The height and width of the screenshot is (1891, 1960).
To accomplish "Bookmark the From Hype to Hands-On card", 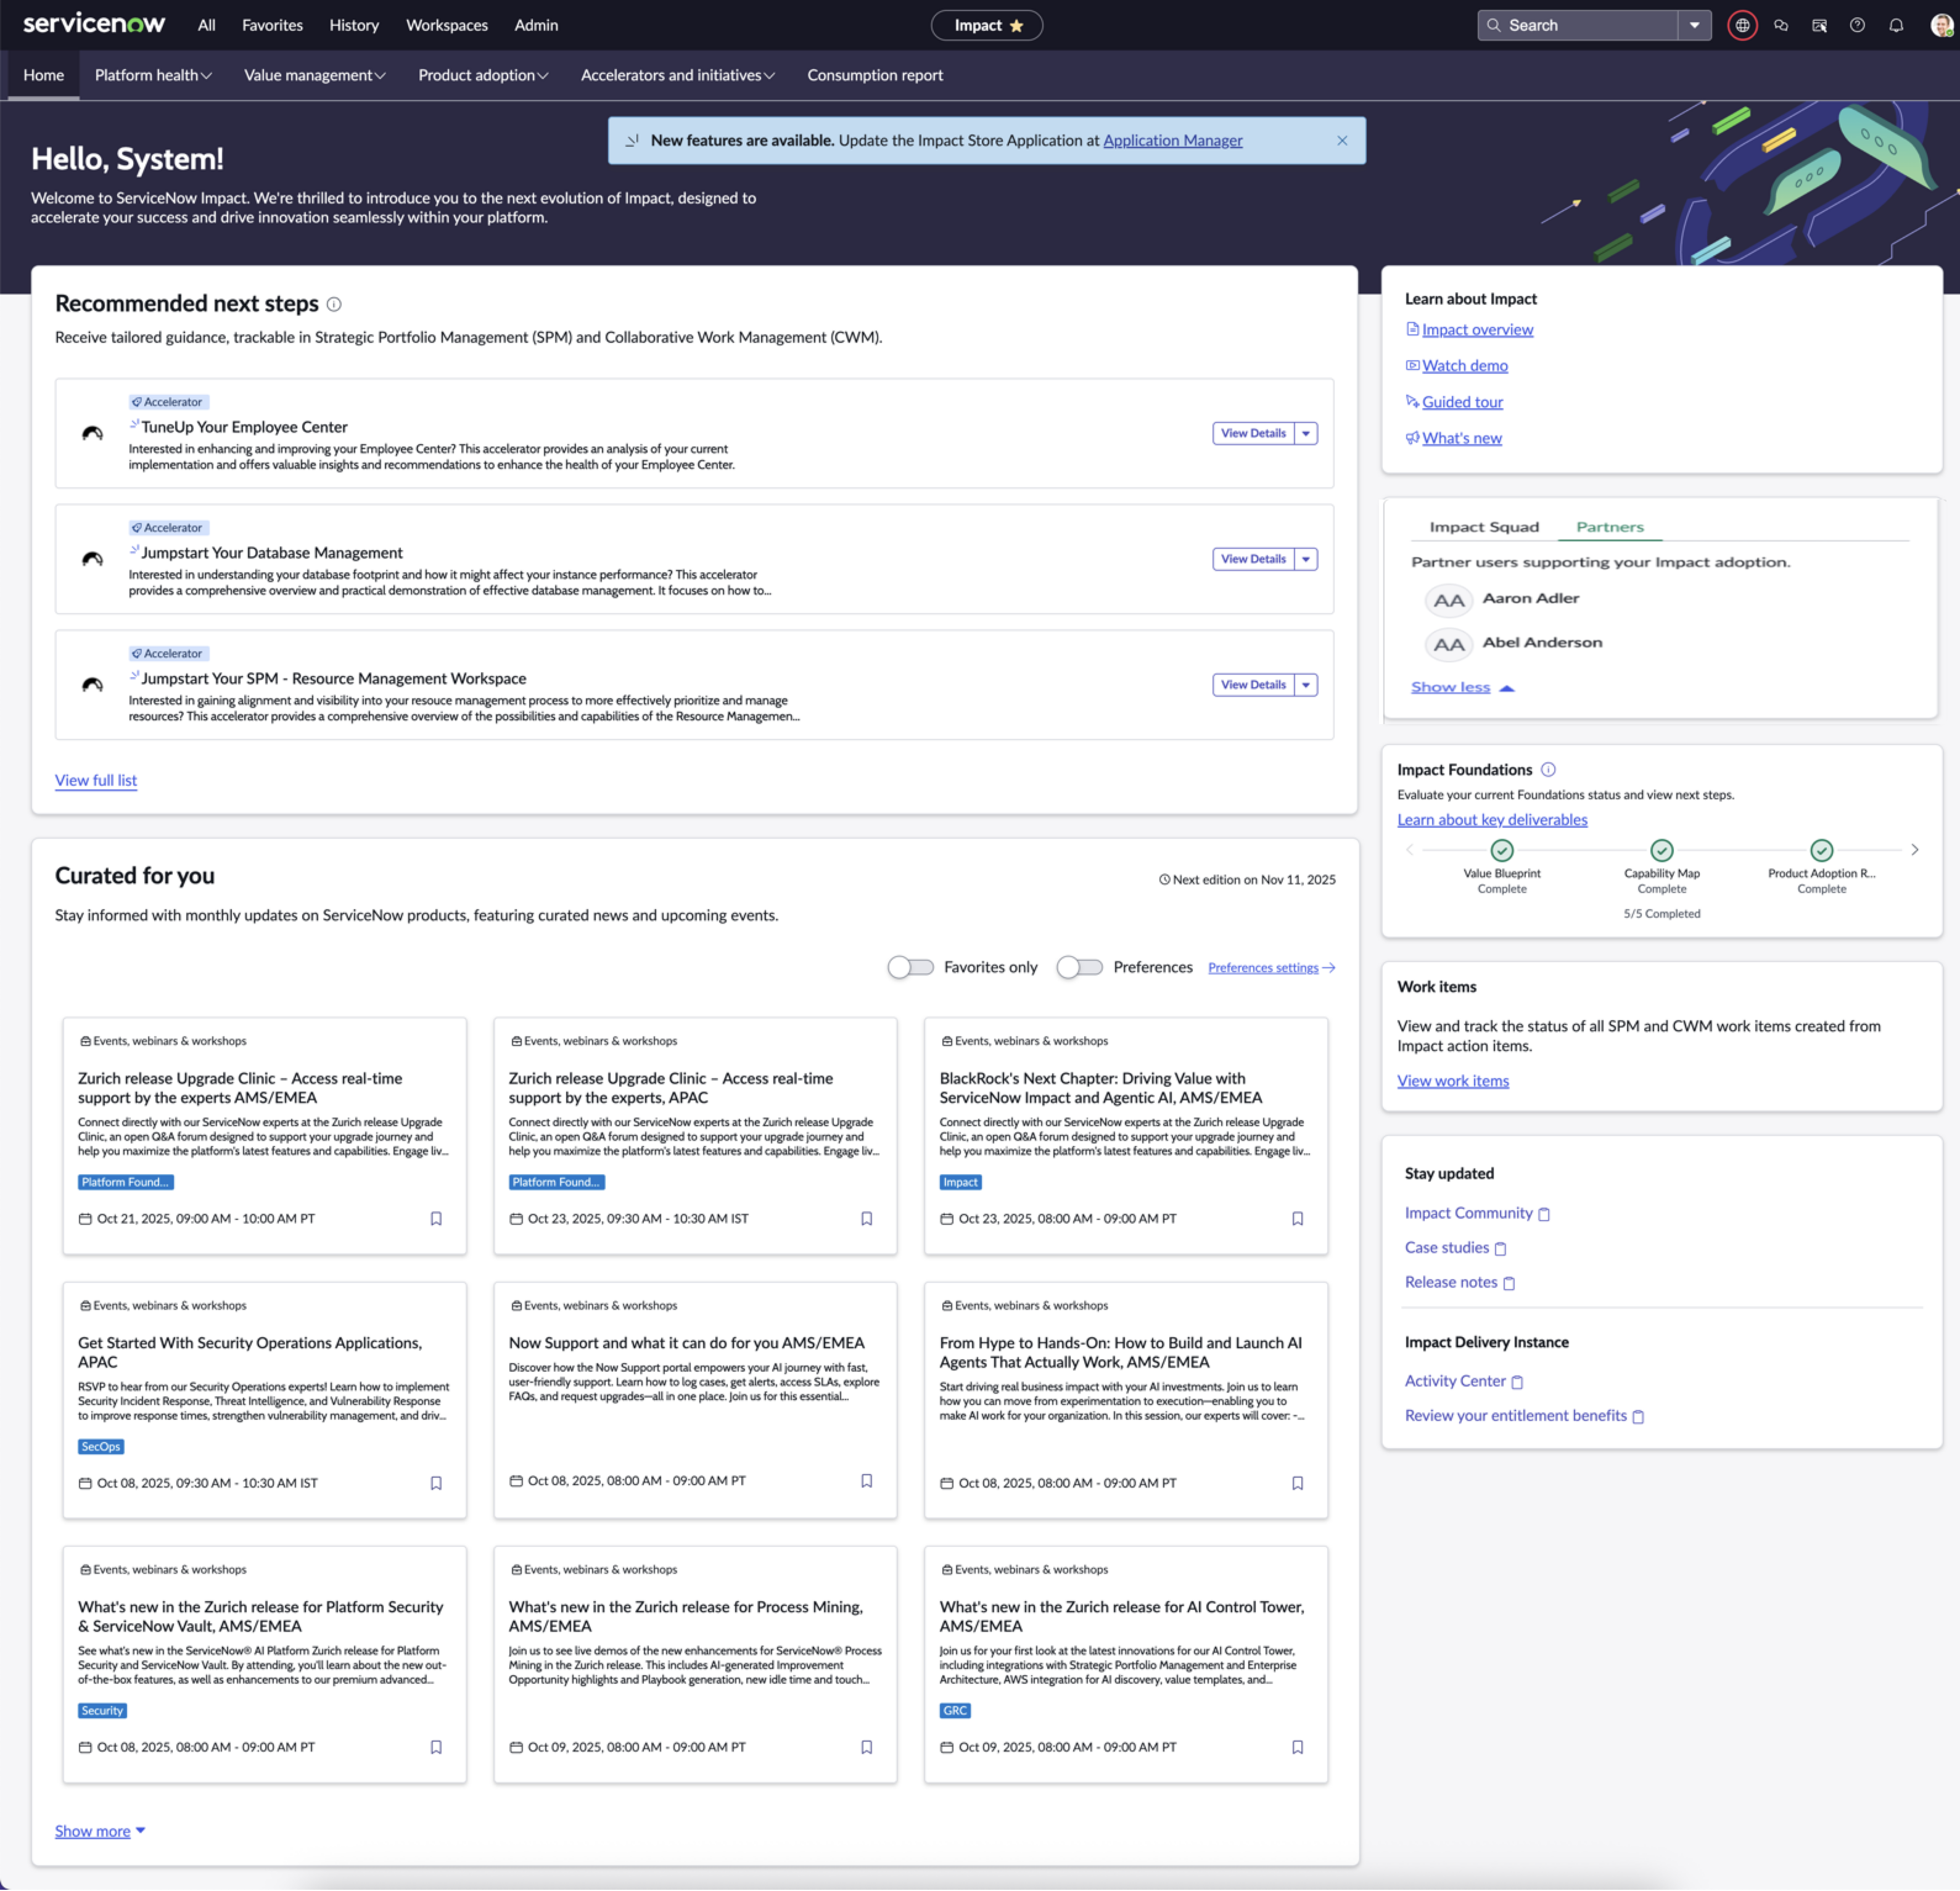I will pyautogui.click(x=1297, y=1483).
